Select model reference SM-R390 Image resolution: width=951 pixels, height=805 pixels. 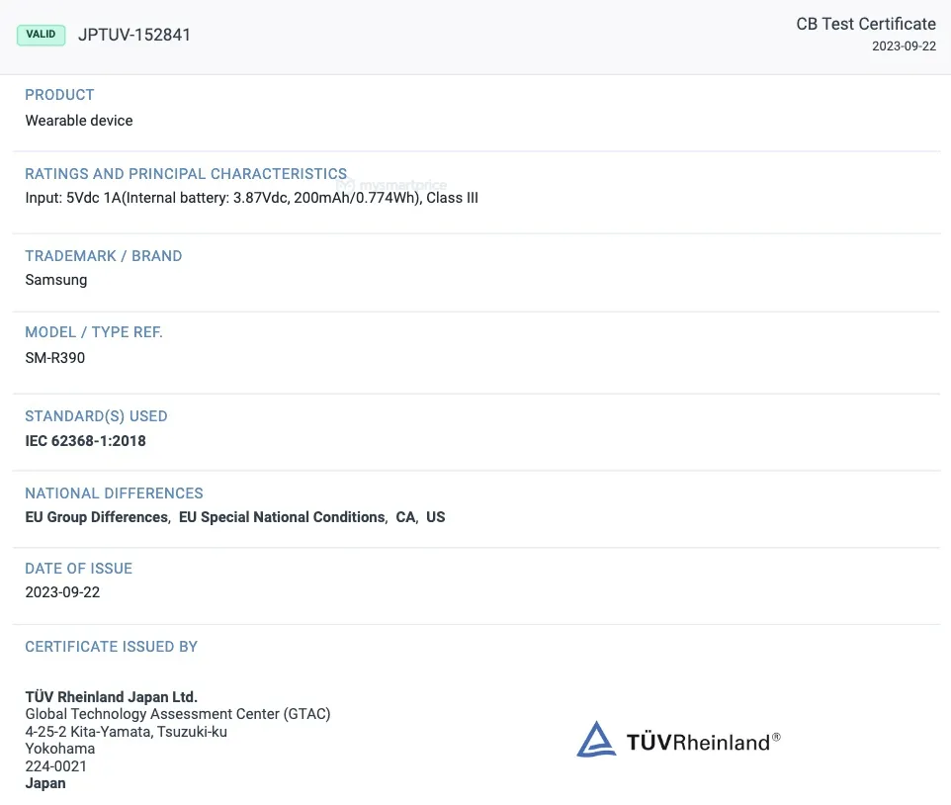55,358
